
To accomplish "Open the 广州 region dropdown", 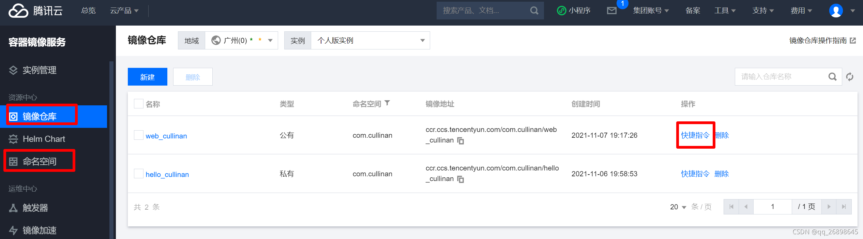I will (x=241, y=41).
